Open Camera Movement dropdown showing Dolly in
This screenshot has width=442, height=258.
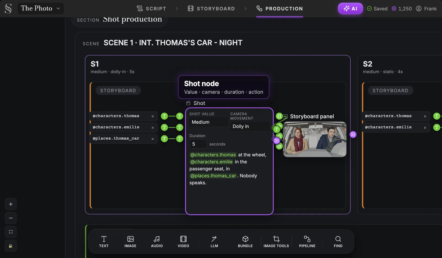tap(250, 126)
